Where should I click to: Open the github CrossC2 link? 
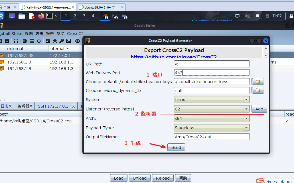[174, 57]
